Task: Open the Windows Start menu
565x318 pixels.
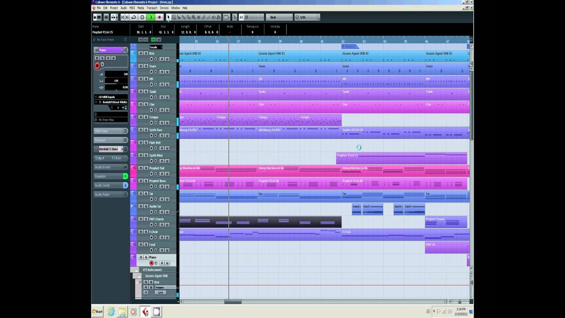Action: (98, 311)
